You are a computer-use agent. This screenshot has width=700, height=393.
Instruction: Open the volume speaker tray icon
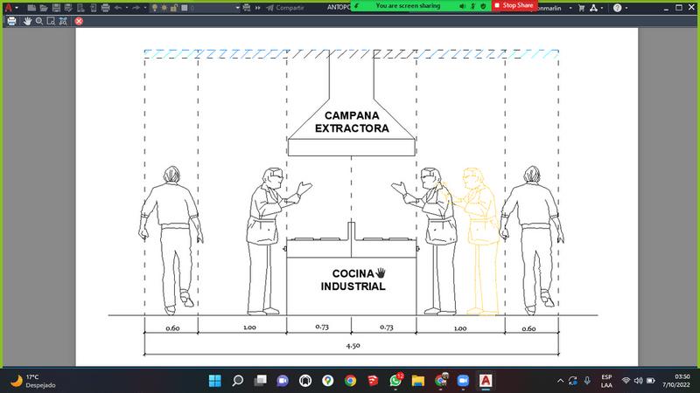[639, 381]
